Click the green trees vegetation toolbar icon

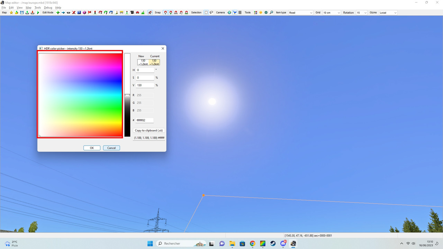coord(143,12)
